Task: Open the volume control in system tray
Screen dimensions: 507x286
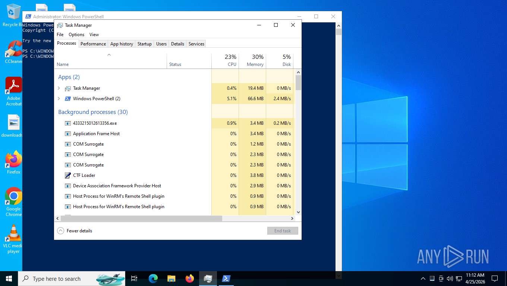Action: (x=450, y=279)
